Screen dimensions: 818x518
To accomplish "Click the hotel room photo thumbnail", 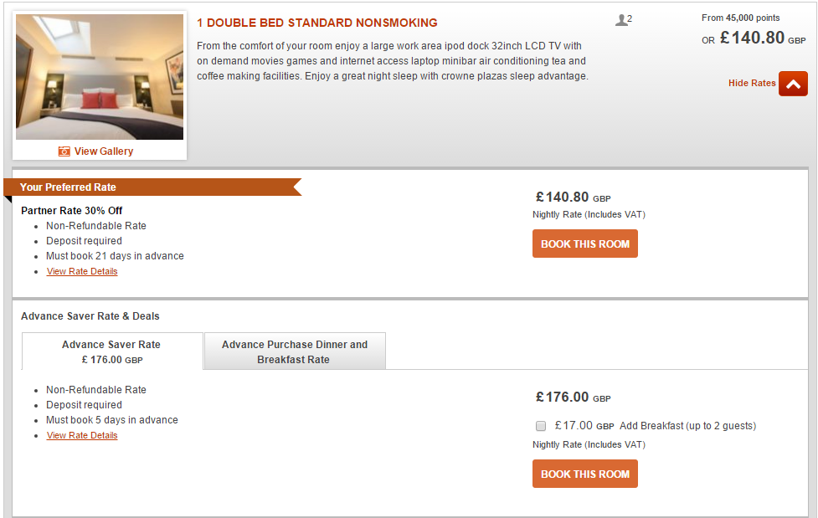I will coord(100,77).
